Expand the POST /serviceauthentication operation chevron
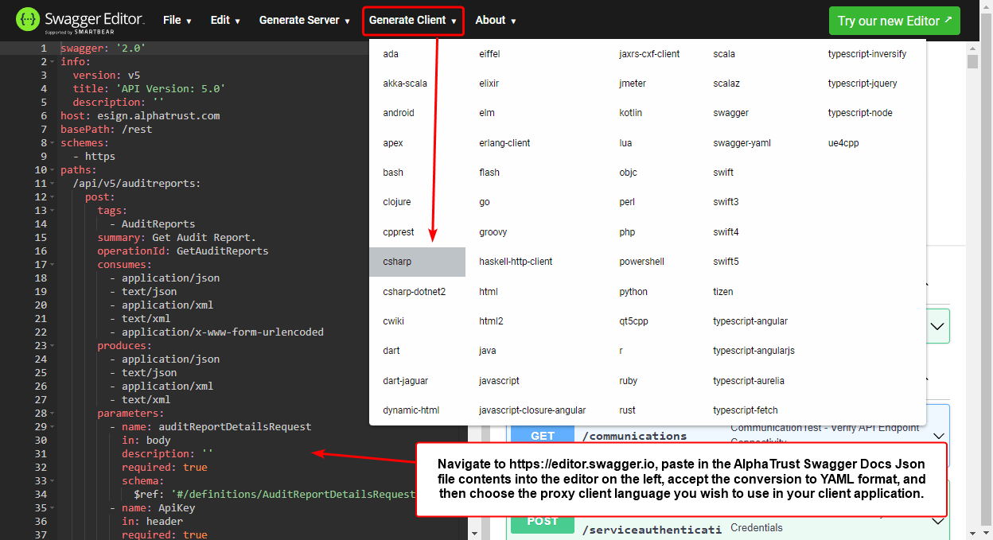Image resolution: width=993 pixels, height=540 pixels. 938,522
